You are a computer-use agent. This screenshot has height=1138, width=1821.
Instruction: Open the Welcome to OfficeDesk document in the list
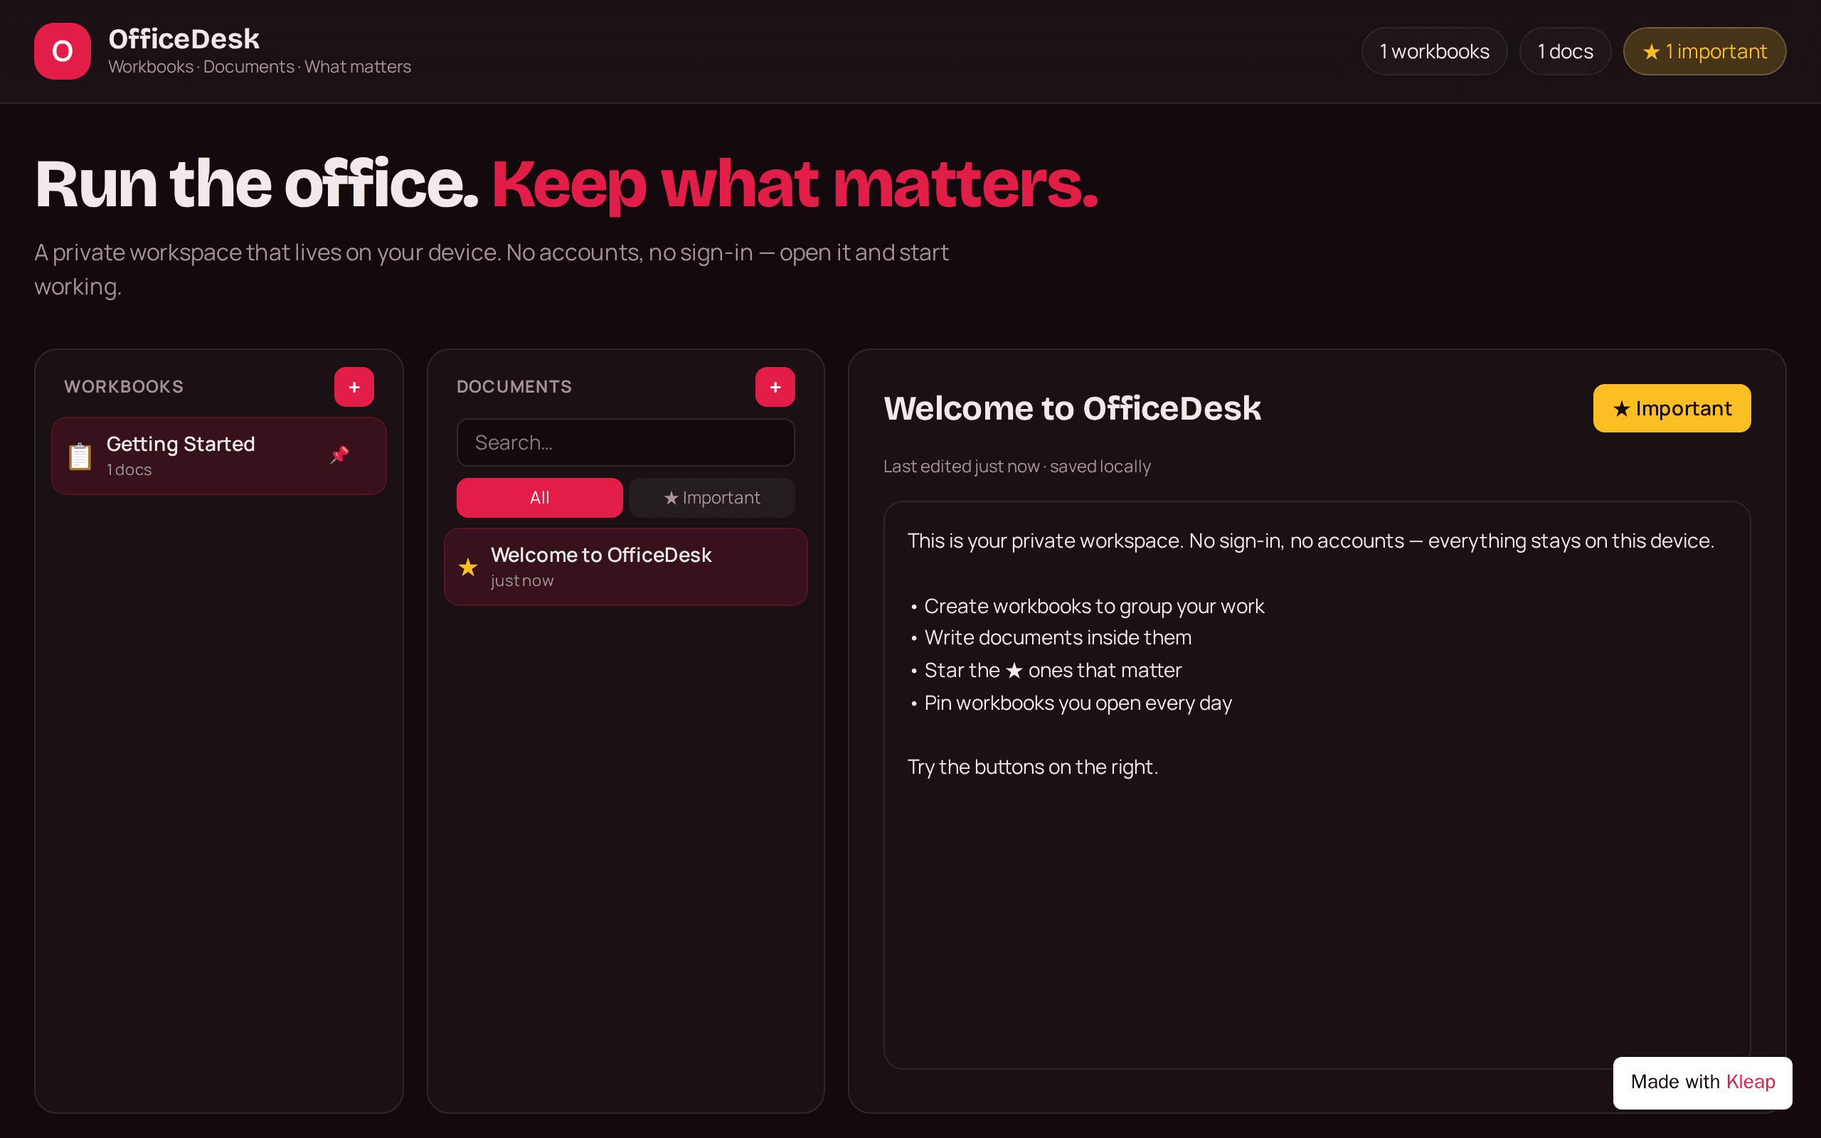coord(625,567)
